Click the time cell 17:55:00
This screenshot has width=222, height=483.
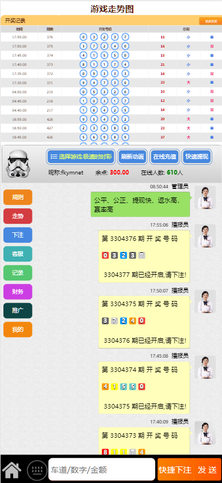click(19, 37)
